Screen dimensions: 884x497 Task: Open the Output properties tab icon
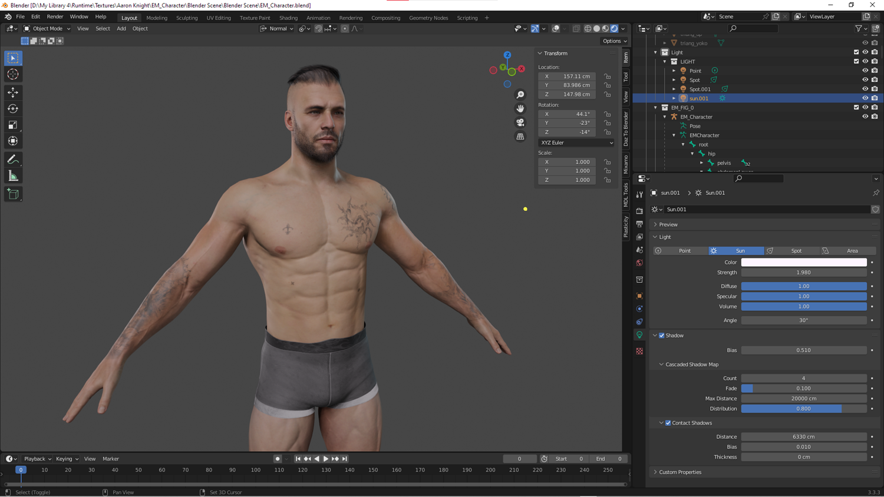(639, 224)
